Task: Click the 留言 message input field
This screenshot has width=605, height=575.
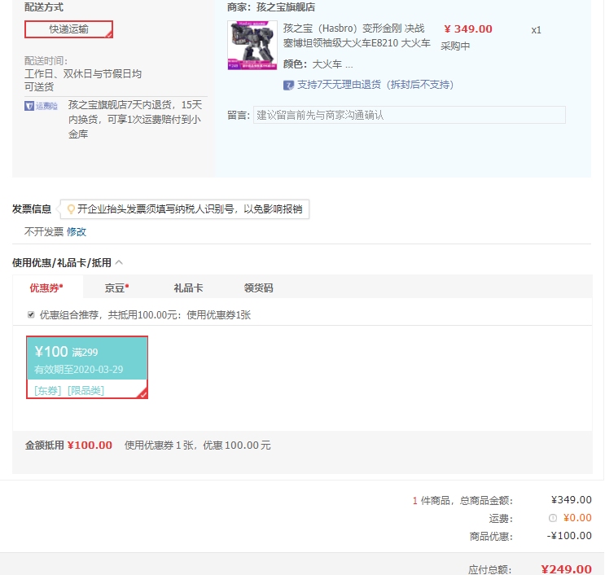Action: coord(410,115)
